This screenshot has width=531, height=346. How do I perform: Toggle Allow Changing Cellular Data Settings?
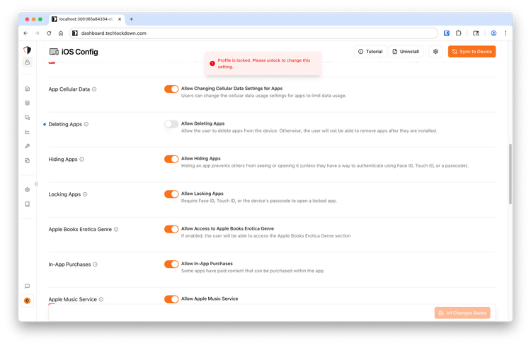tap(171, 89)
